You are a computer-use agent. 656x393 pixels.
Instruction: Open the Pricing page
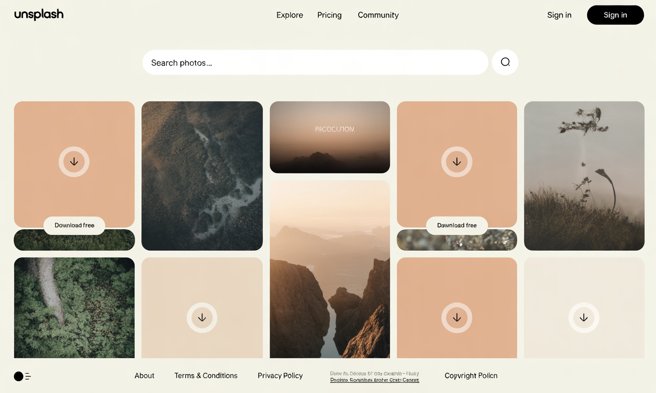pyautogui.click(x=330, y=15)
